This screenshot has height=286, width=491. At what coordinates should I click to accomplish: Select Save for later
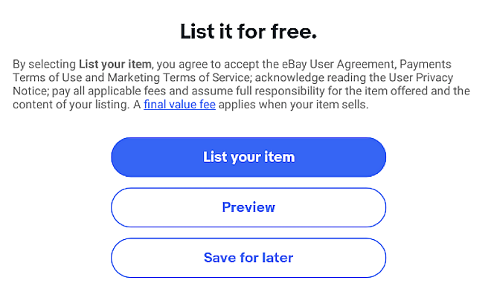click(x=248, y=258)
